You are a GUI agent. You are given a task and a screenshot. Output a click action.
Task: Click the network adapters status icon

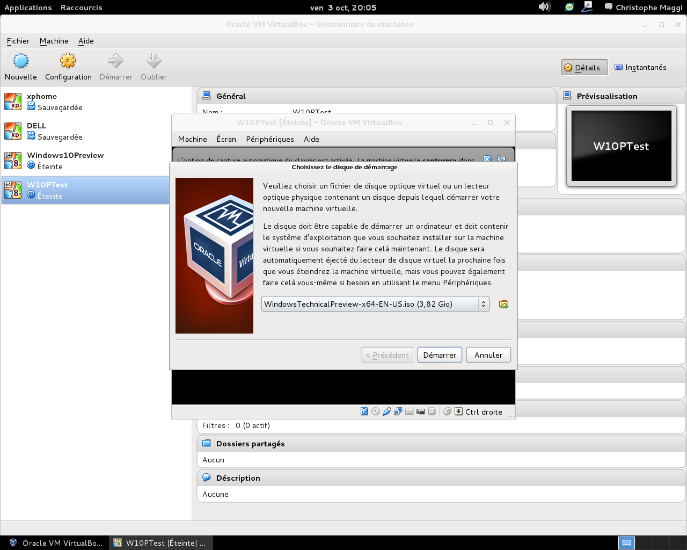(x=398, y=411)
